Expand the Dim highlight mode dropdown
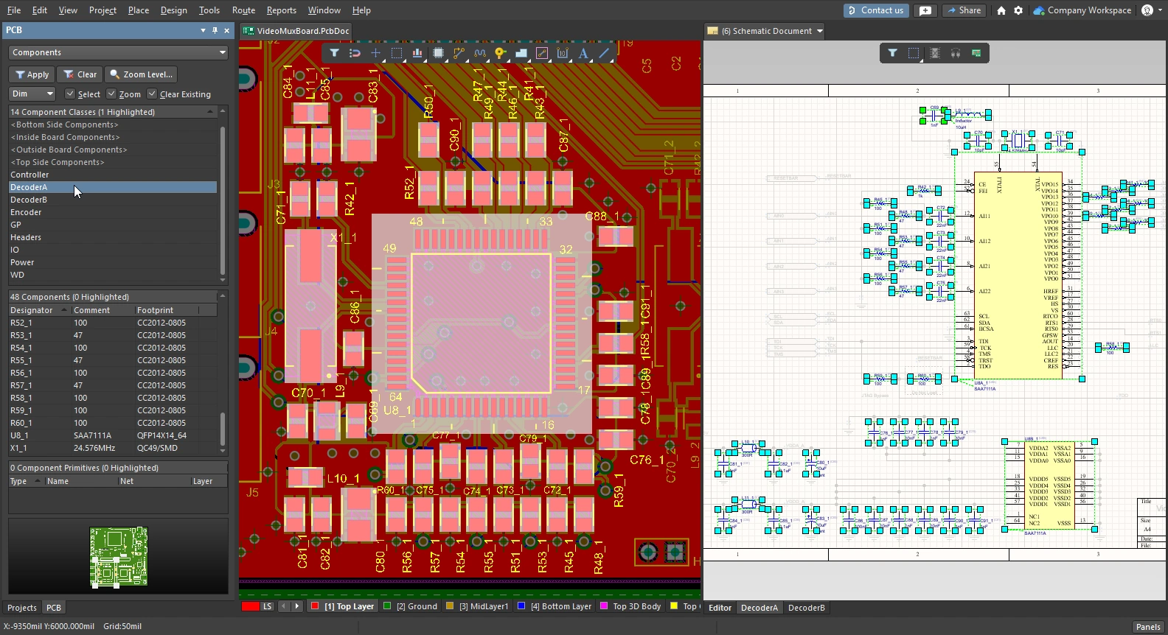The height and width of the screenshot is (635, 1168). 32,94
